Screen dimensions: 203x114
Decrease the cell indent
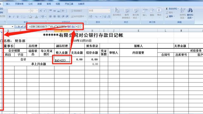(x=63, y=16)
